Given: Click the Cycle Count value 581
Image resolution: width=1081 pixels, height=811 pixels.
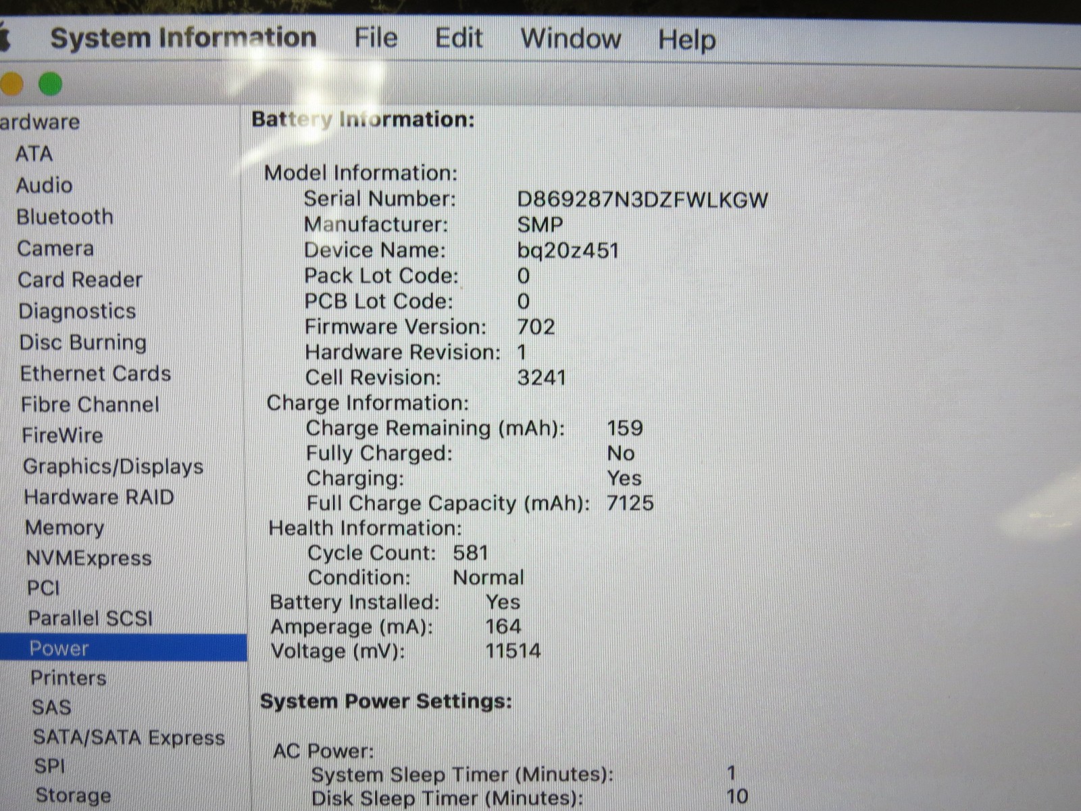Looking at the screenshot, I should point(470,553).
